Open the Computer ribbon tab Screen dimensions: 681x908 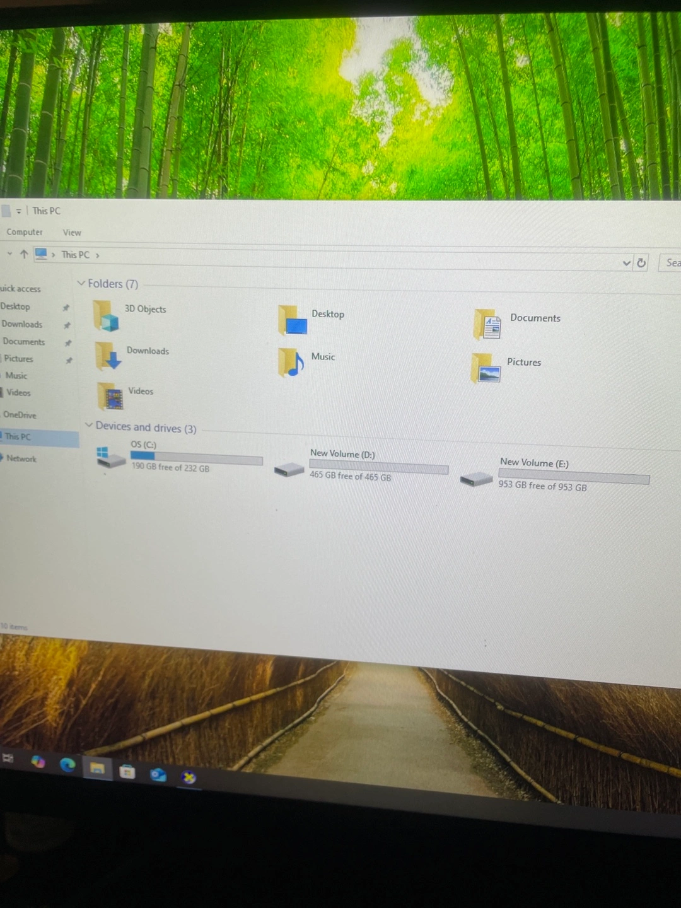pos(25,232)
